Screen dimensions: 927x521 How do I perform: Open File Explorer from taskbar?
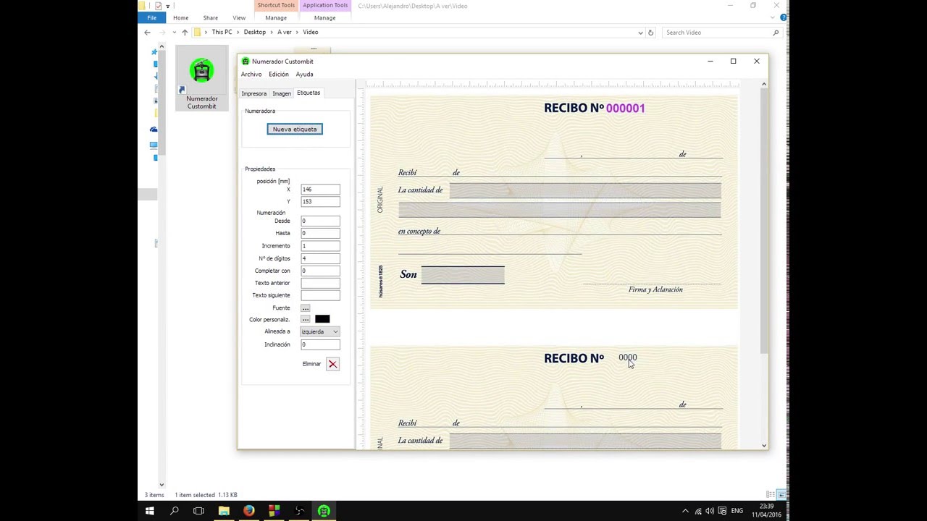pyautogui.click(x=224, y=511)
